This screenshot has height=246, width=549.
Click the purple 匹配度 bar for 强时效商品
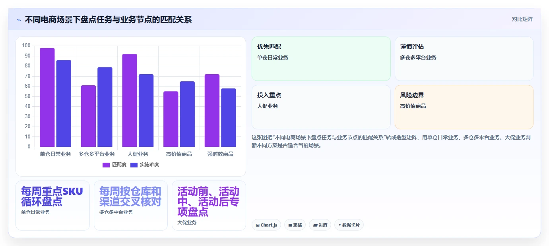point(212,111)
